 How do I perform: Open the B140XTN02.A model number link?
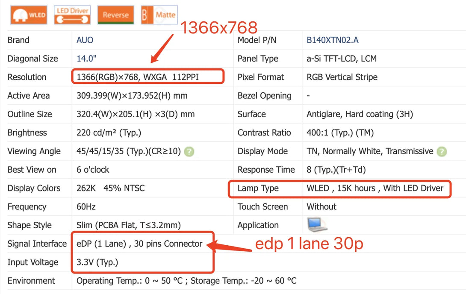click(x=332, y=40)
